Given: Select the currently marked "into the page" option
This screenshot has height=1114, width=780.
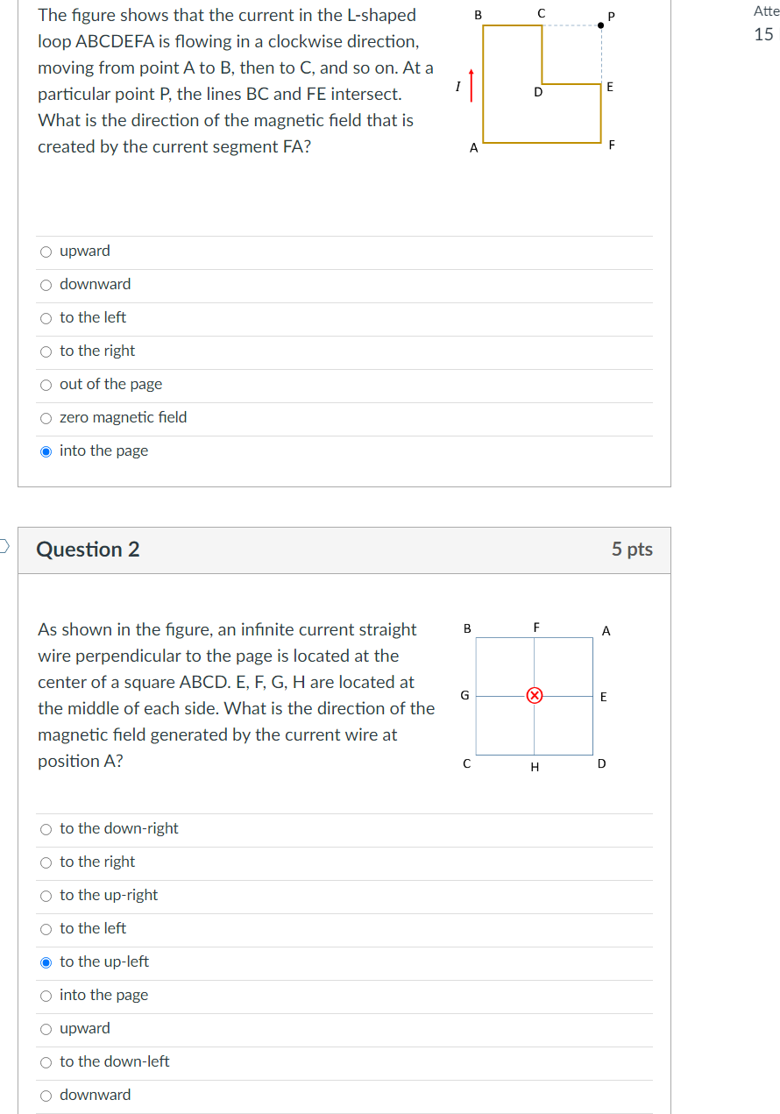Looking at the screenshot, I should 45,451.
